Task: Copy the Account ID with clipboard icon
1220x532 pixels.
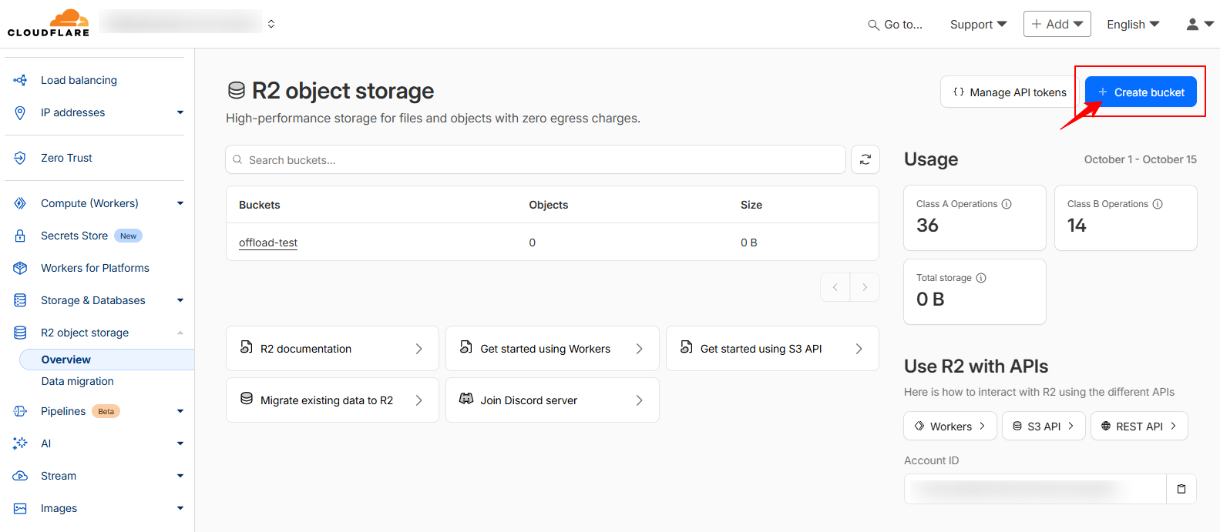Action: click(x=1181, y=489)
